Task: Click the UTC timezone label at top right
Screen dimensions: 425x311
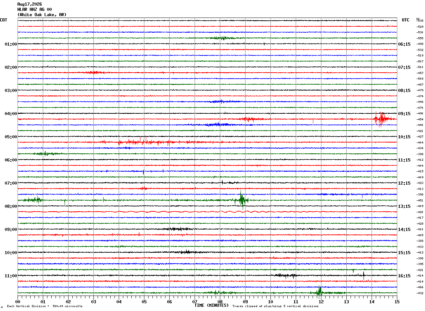Action: 406,20
